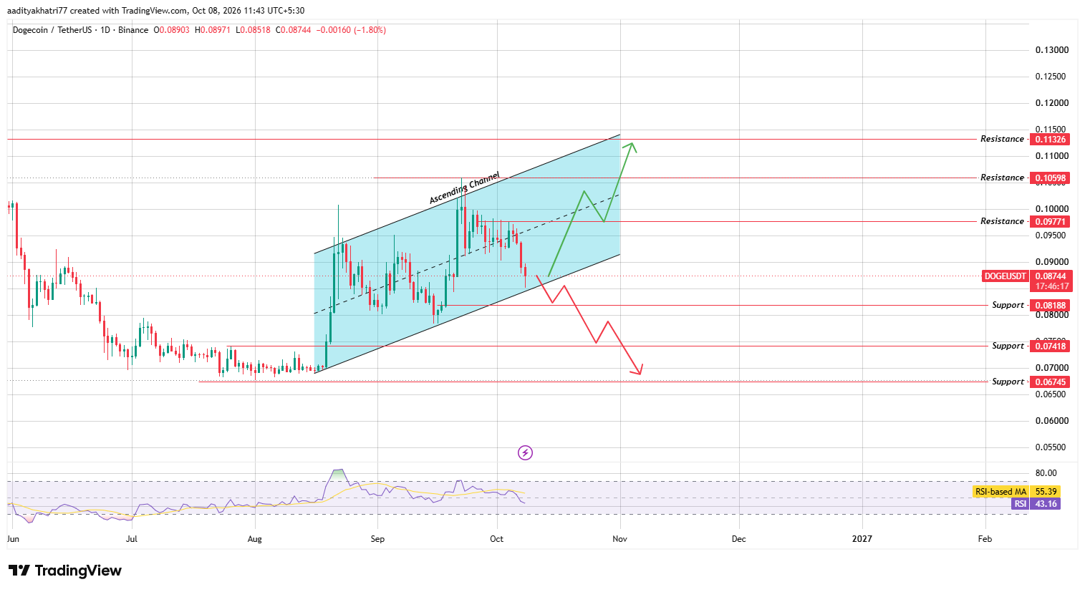The height and width of the screenshot is (592, 1085).
Task: Click the Feb label on the time axis
Action: pyautogui.click(x=985, y=539)
